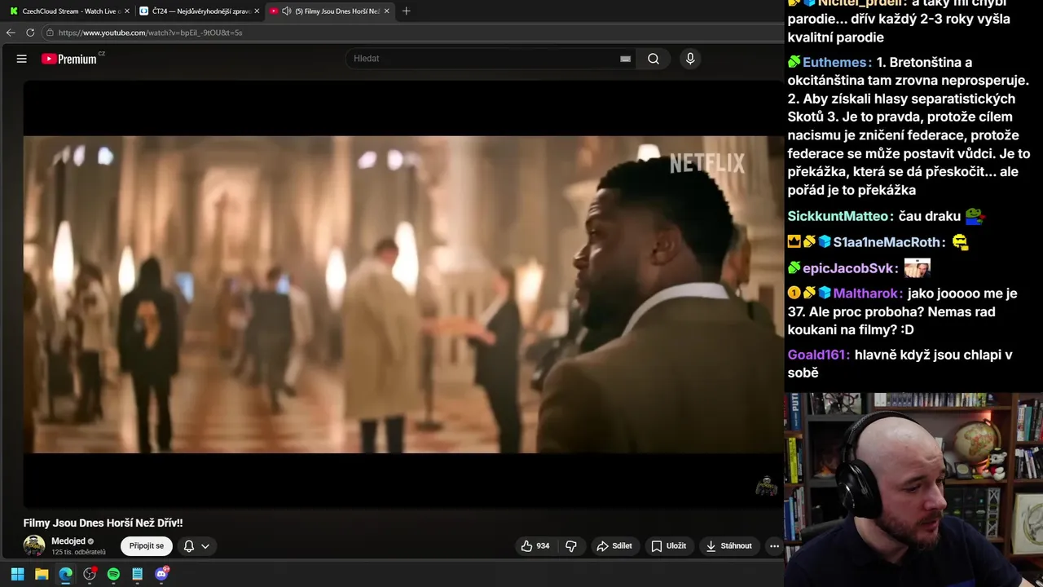1043x587 pixels.
Task: Click the channel watermark in video corner
Action: pos(766,486)
